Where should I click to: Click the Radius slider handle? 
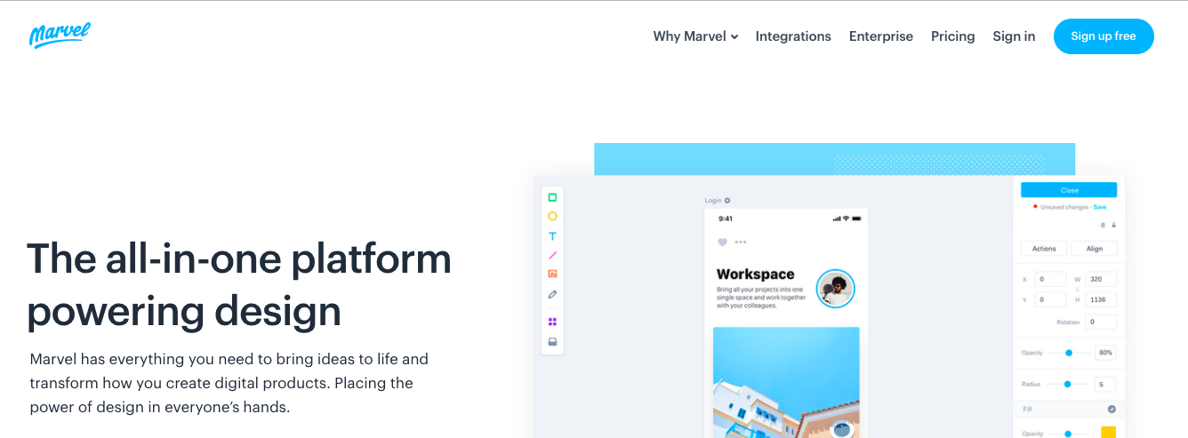click(1067, 384)
